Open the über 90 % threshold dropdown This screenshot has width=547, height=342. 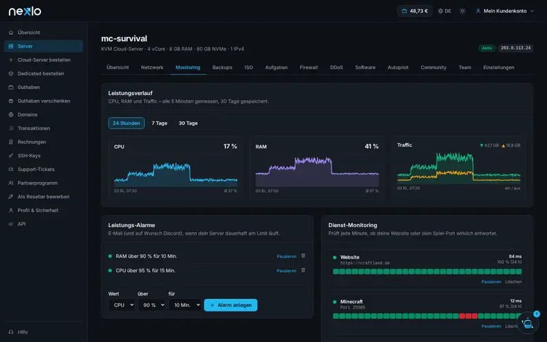coord(152,305)
